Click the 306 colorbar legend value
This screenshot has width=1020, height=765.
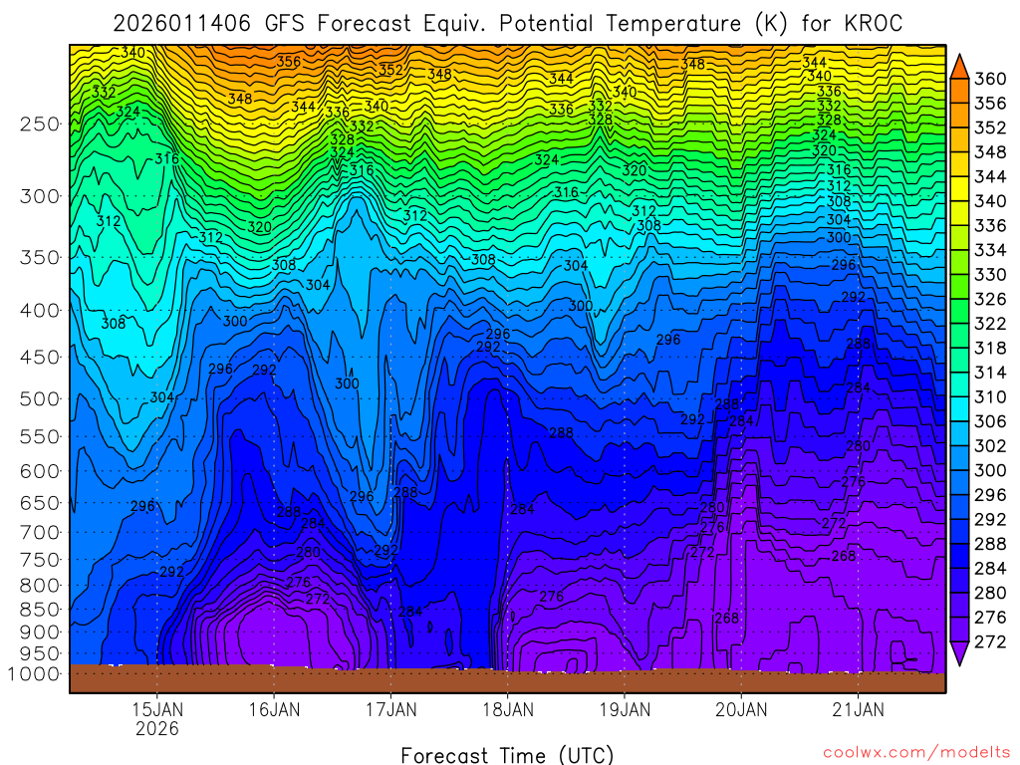tap(990, 421)
